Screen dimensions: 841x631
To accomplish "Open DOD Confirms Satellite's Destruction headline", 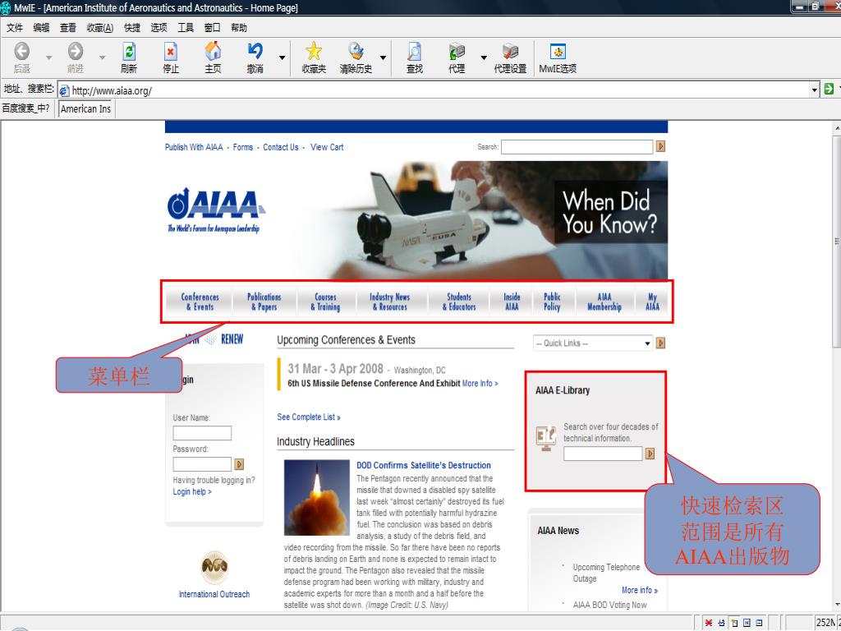I will point(424,465).
